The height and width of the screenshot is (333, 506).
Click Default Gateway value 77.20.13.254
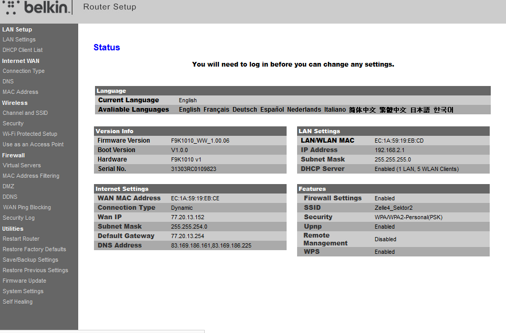187,236
